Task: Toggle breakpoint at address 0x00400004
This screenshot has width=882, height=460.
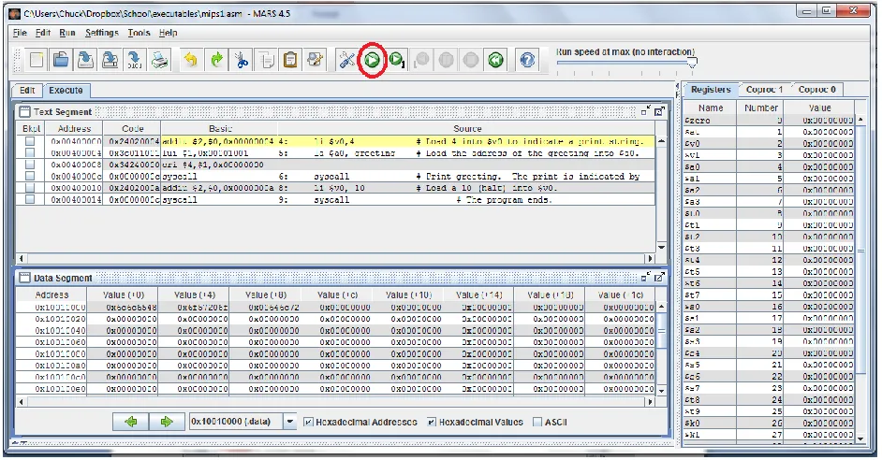Action: tap(30, 152)
